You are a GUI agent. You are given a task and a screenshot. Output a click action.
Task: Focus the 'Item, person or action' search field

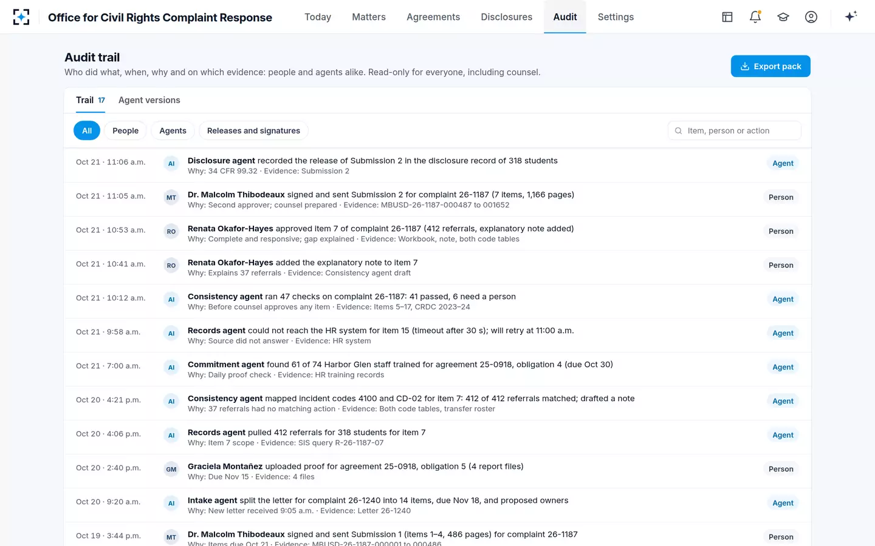[735, 130]
